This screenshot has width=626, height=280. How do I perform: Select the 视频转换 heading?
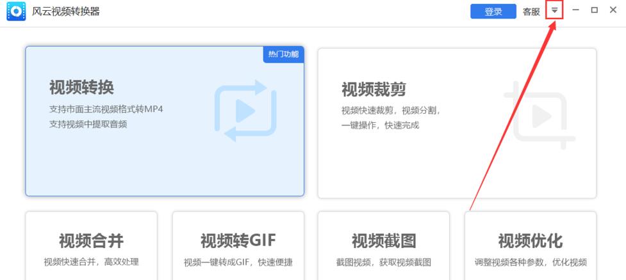click(x=81, y=88)
